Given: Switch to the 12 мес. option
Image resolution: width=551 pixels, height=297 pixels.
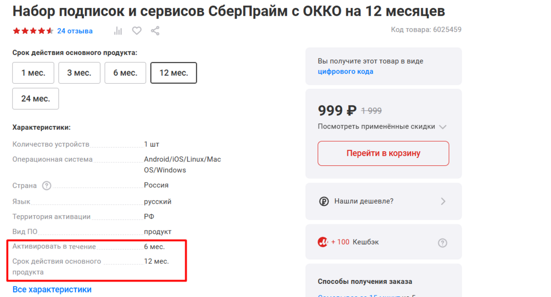Looking at the screenshot, I should click(x=173, y=73).
